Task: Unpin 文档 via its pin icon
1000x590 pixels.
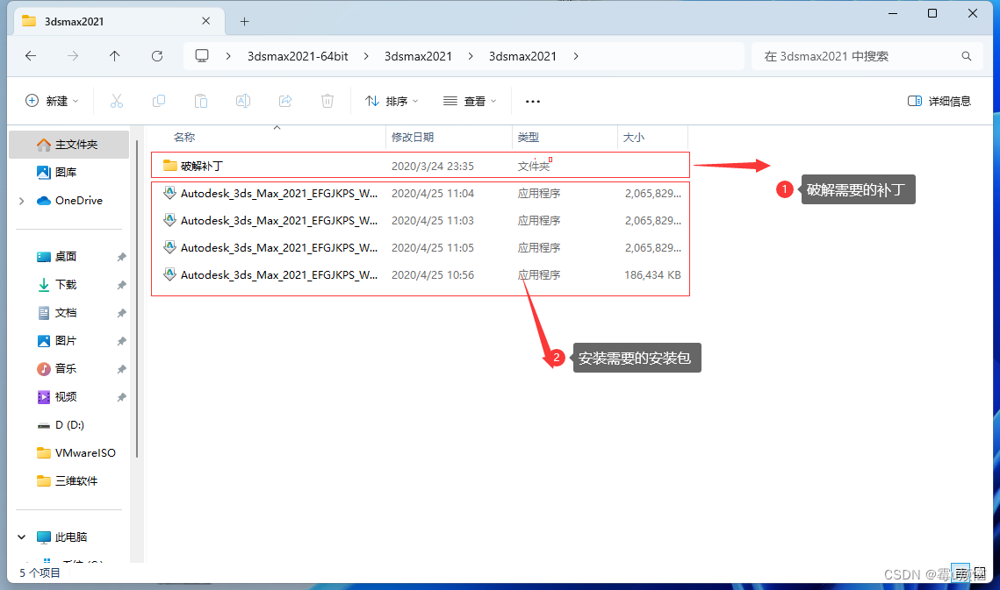Action: click(x=121, y=313)
